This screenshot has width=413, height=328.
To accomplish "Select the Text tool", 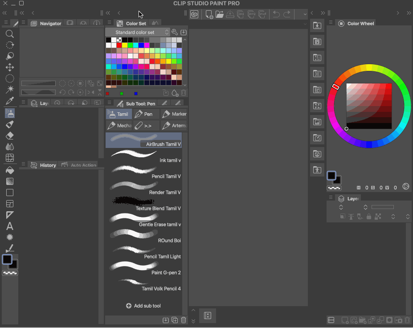I will (9, 226).
